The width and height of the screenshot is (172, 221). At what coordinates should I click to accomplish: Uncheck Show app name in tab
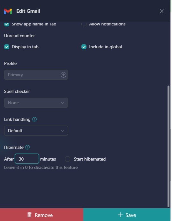(7, 24)
